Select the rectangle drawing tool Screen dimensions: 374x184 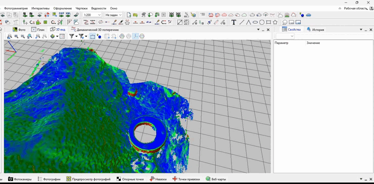[x=268, y=22]
